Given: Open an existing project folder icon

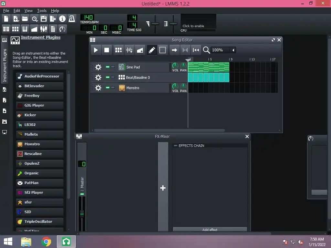Looking at the screenshot, I should pos(25,19).
